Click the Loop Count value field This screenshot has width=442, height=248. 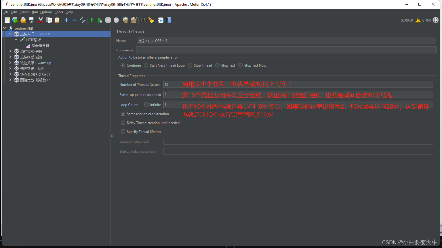point(298,104)
